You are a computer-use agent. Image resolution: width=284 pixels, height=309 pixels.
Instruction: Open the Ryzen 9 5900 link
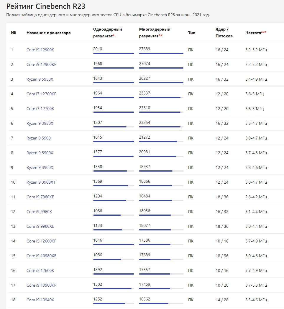point(39,138)
